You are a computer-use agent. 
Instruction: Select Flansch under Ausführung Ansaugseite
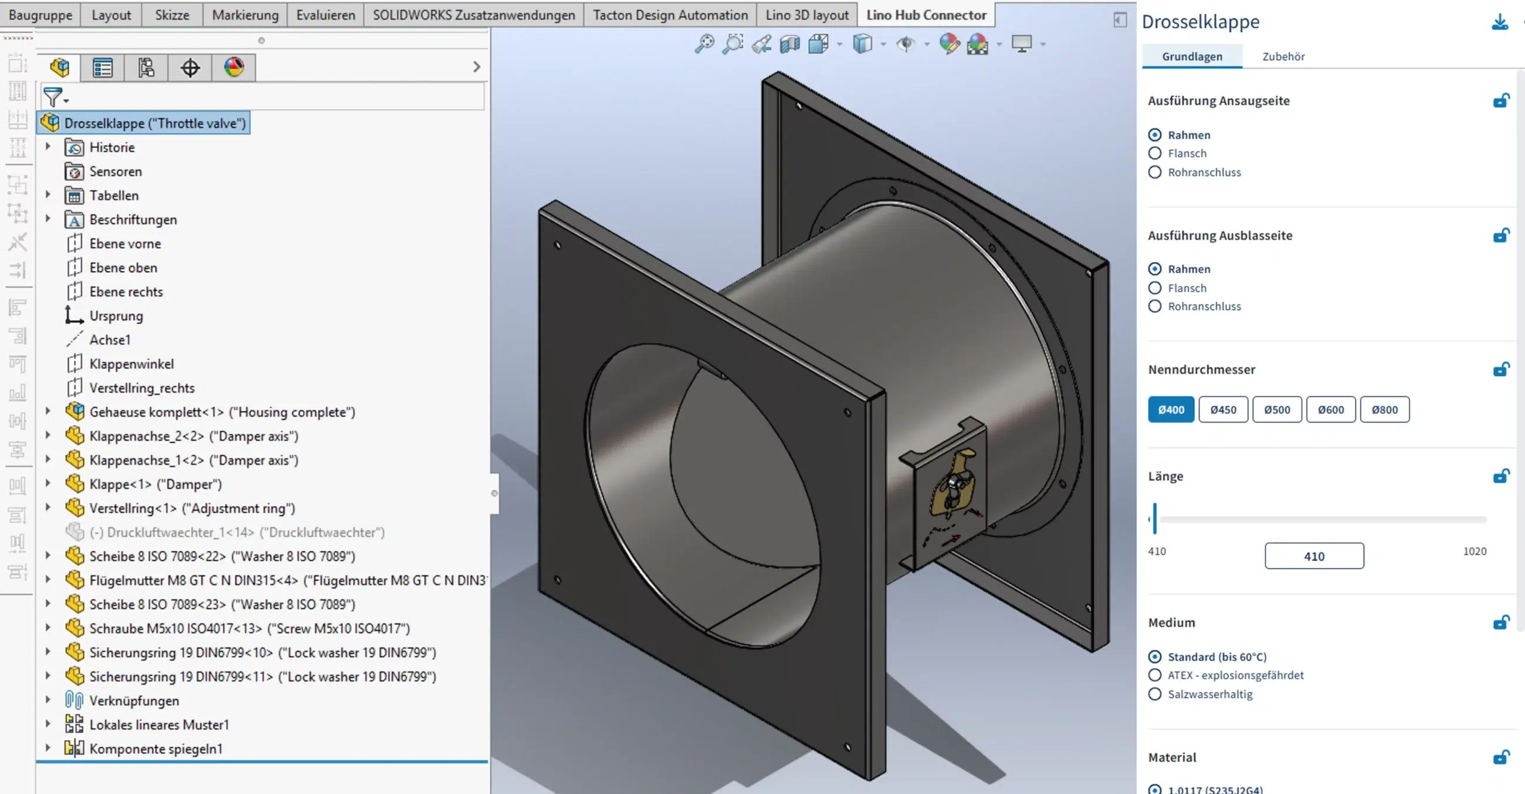pyautogui.click(x=1178, y=154)
